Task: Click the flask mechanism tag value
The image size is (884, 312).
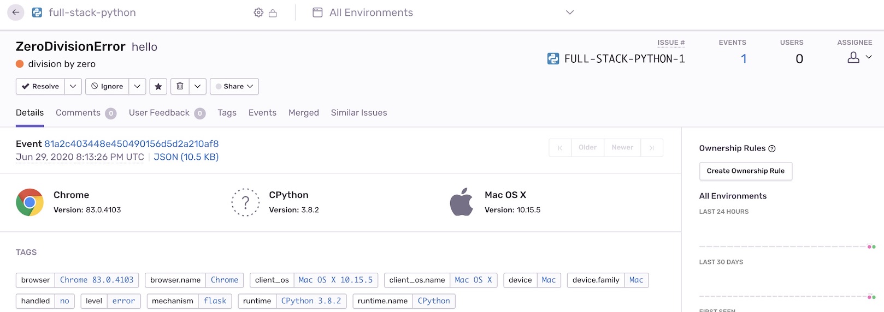Action: 215,301
